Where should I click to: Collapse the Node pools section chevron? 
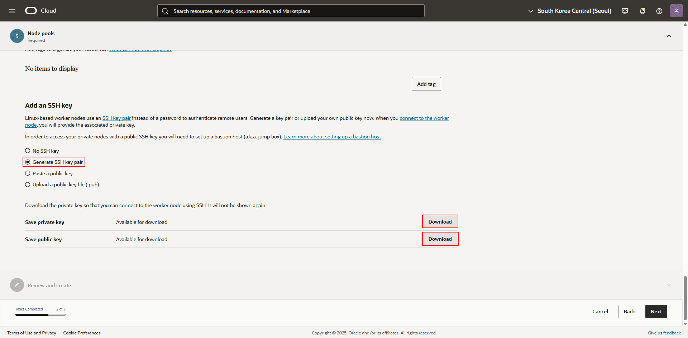pyautogui.click(x=669, y=36)
